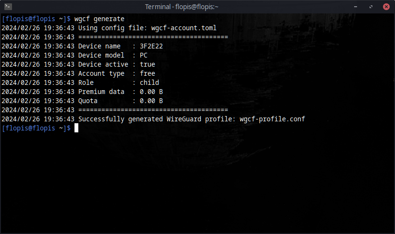This screenshot has height=234, width=395.
Task: Click the Quota value 0.00 B
Action: 151,101
